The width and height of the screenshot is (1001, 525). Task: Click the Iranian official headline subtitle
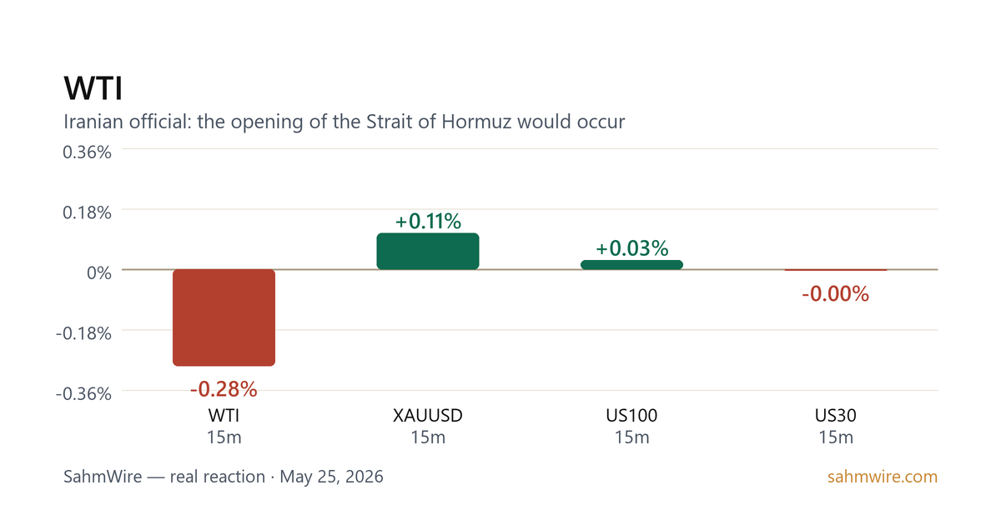click(345, 122)
